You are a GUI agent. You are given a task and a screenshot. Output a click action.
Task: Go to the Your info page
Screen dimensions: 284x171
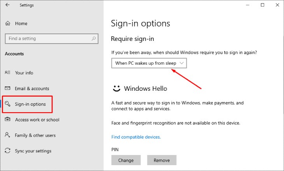coord(24,73)
